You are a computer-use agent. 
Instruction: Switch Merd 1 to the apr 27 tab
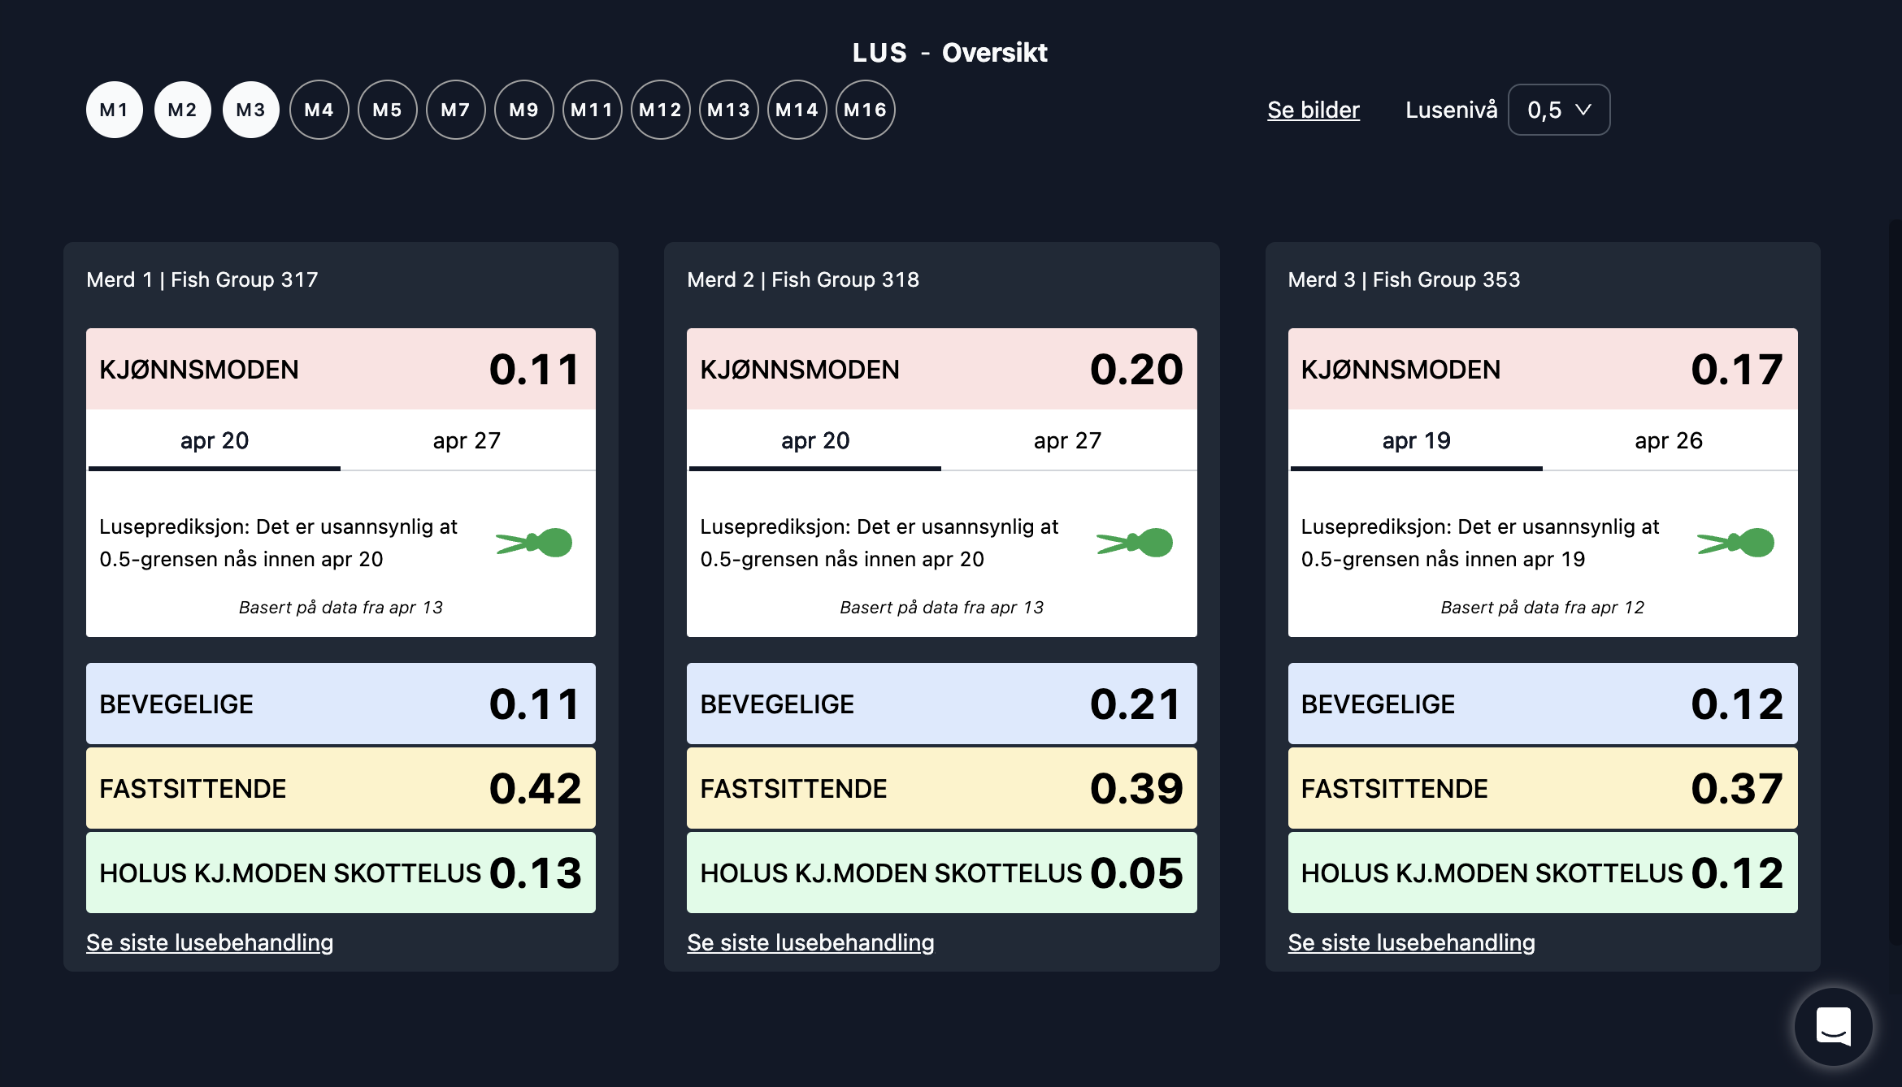tap(467, 441)
